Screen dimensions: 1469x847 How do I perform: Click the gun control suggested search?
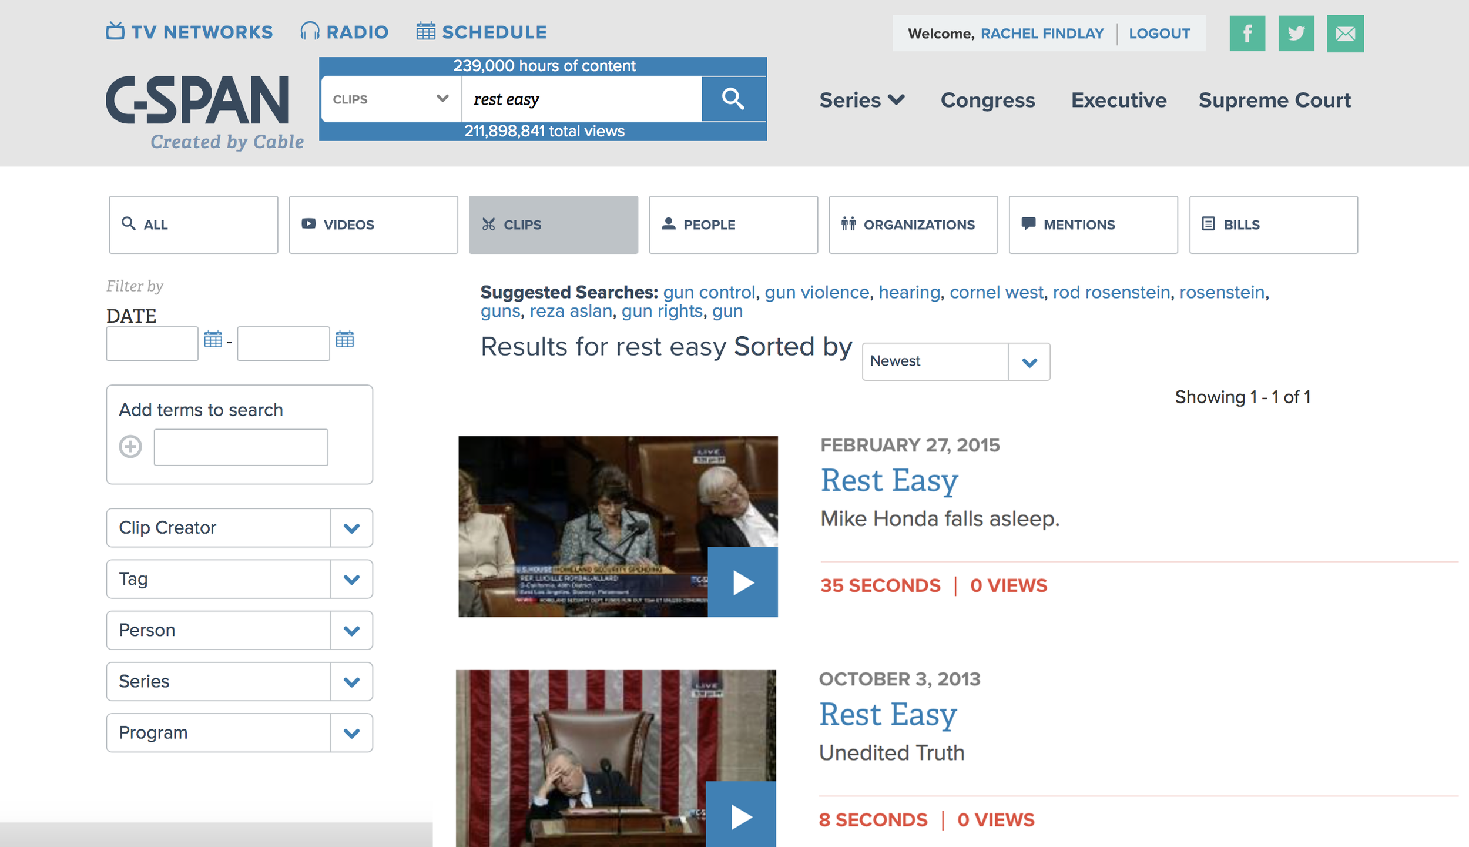pos(709,292)
